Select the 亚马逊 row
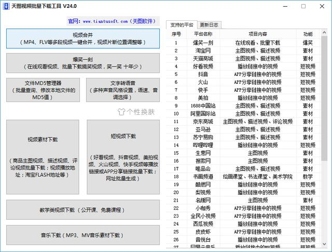The width and height of the screenshot is (332, 252). (x=243, y=129)
